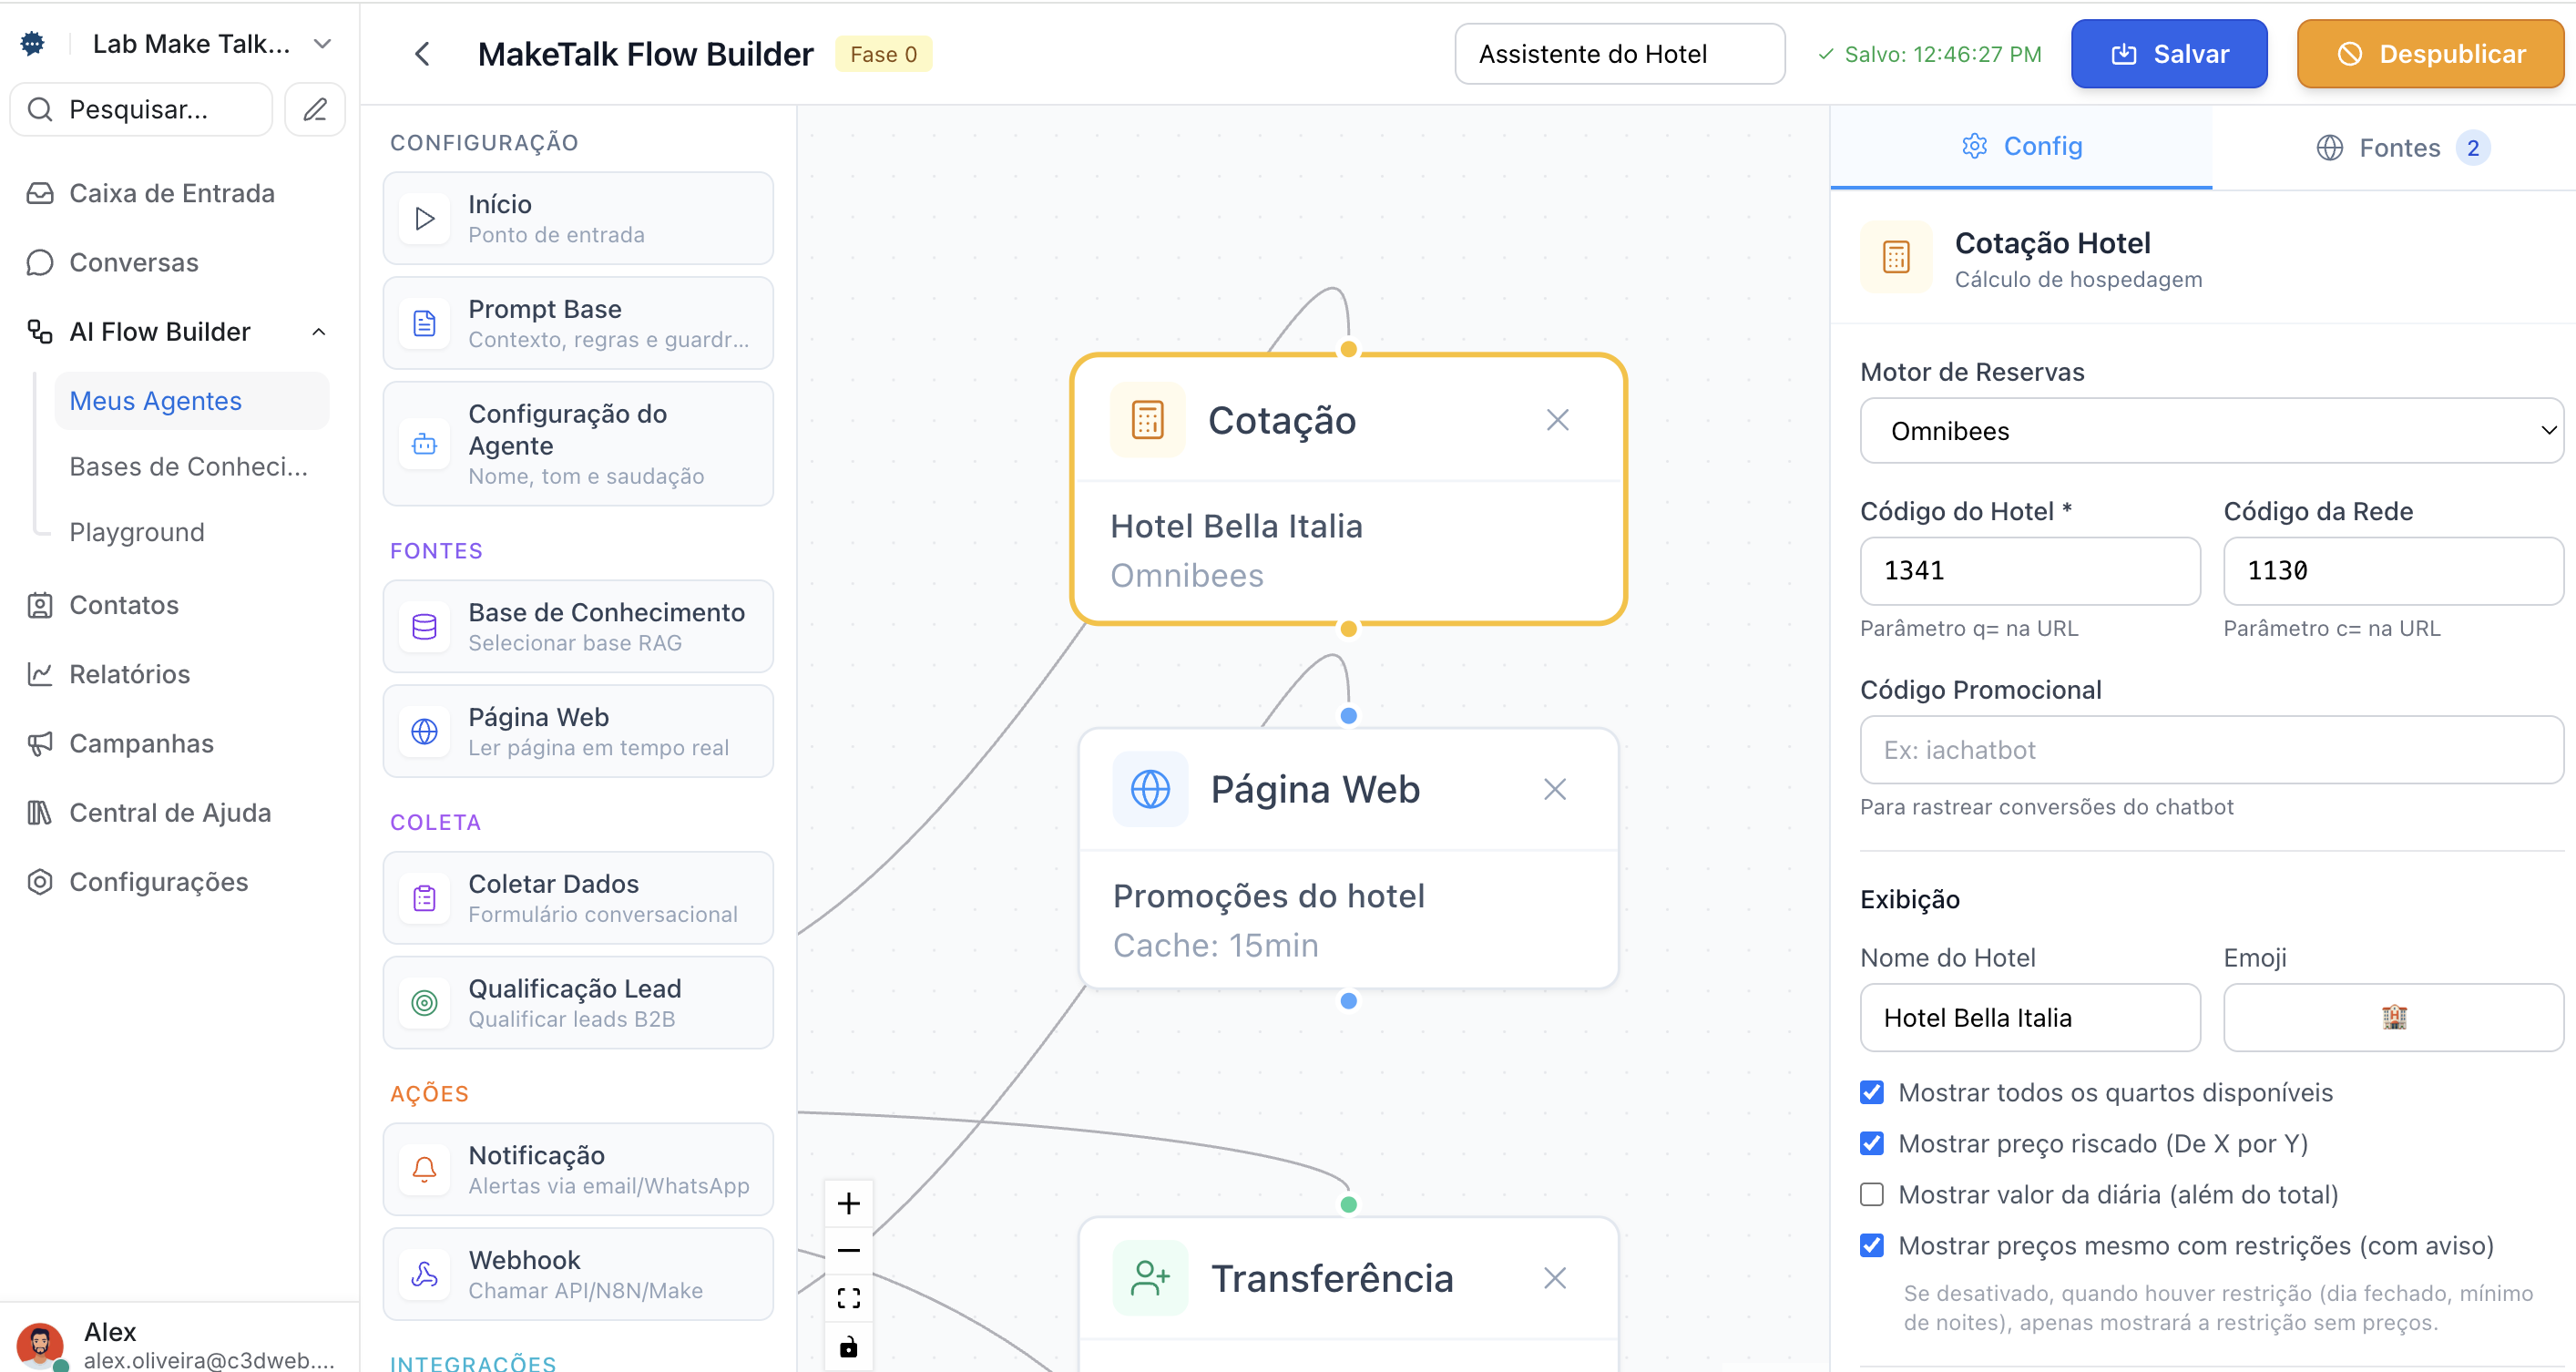Click the Despublicar button
The image size is (2576, 1372).
(2430, 54)
